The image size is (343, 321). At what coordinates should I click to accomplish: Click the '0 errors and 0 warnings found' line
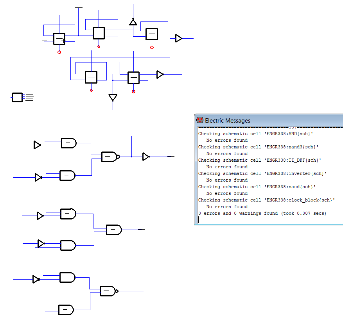(262, 213)
